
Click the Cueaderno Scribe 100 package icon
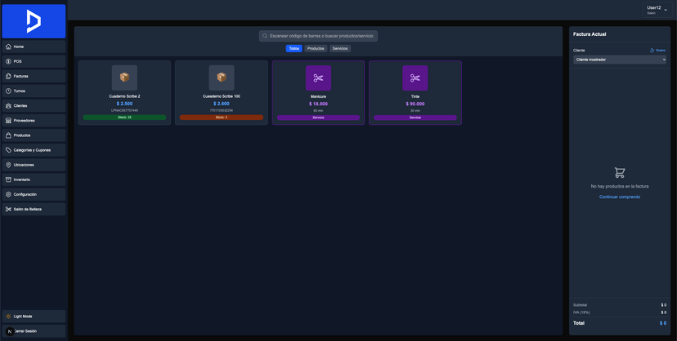click(x=222, y=77)
